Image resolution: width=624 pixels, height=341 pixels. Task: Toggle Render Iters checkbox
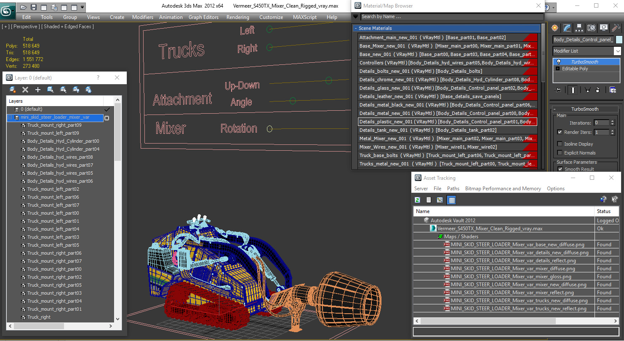click(560, 132)
